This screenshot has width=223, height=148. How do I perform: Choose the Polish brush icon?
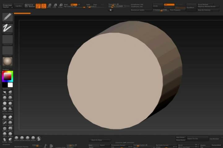pos(10,109)
